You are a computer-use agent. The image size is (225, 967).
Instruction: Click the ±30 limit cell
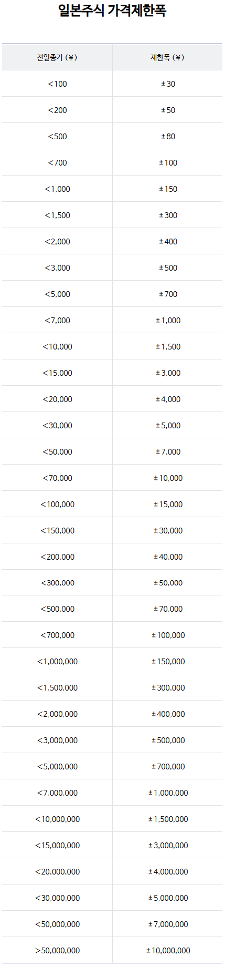(x=167, y=84)
